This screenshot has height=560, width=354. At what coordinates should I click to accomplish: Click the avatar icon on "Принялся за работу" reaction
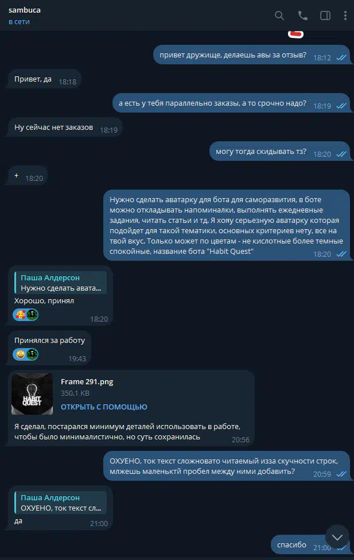pos(32,354)
